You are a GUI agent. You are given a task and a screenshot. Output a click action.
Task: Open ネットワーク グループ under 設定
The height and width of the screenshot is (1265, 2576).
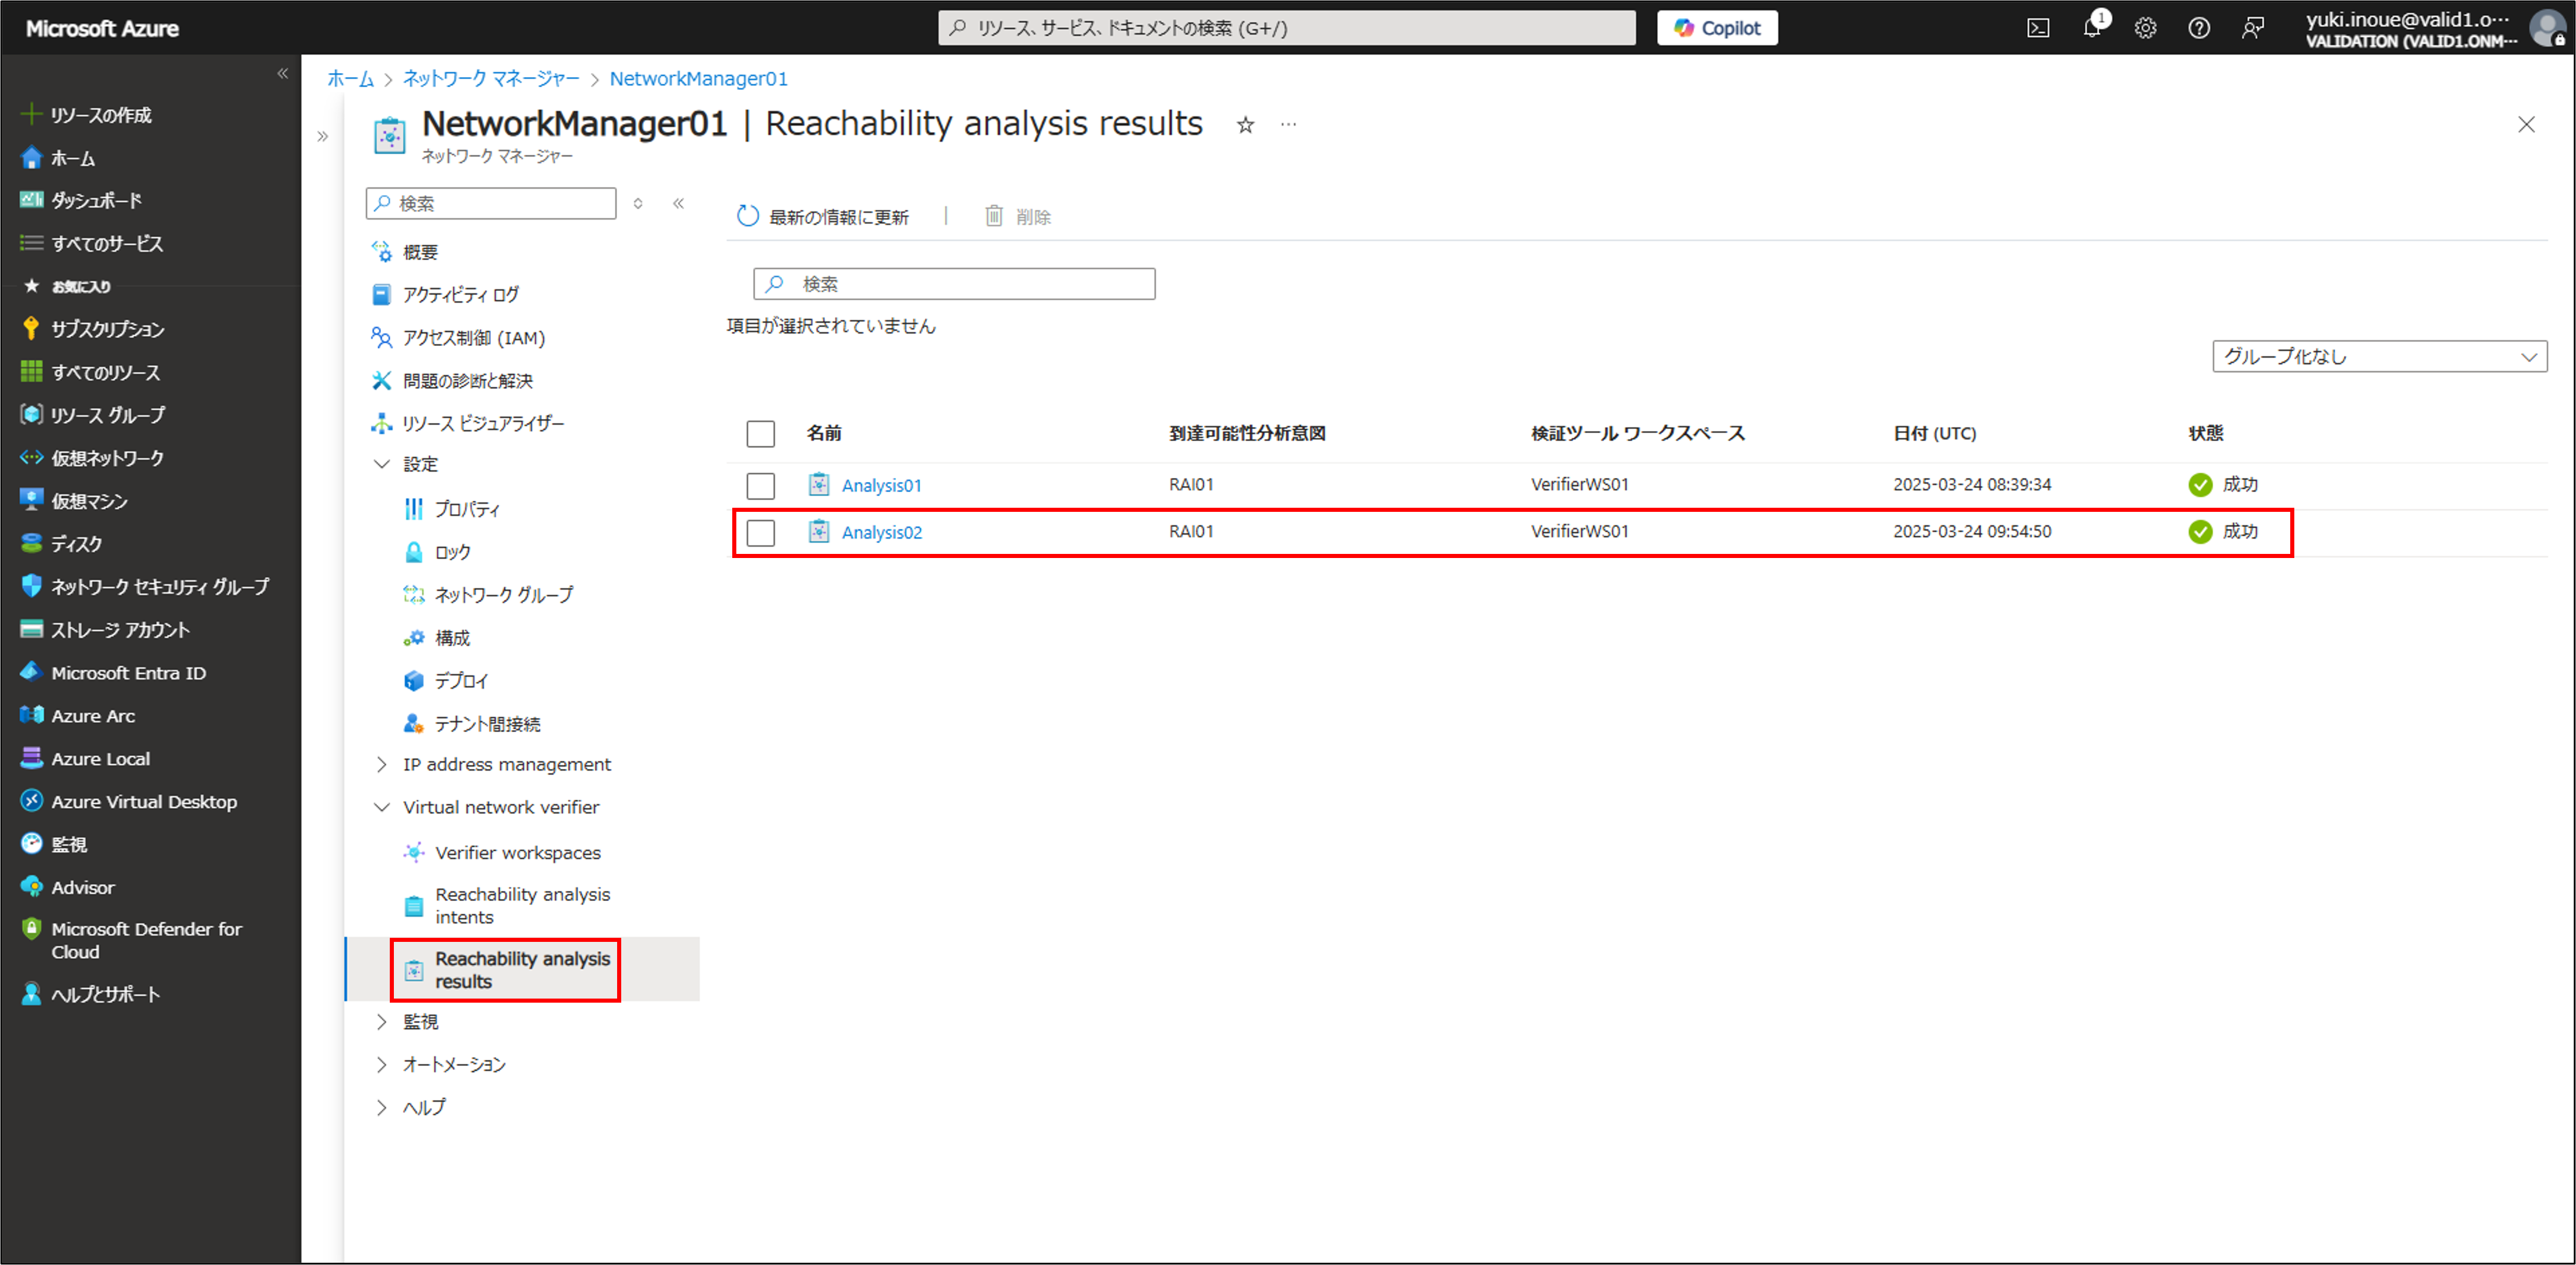488,595
